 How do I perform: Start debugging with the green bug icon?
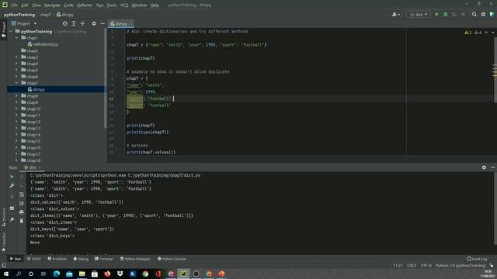(x=445, y=15)
